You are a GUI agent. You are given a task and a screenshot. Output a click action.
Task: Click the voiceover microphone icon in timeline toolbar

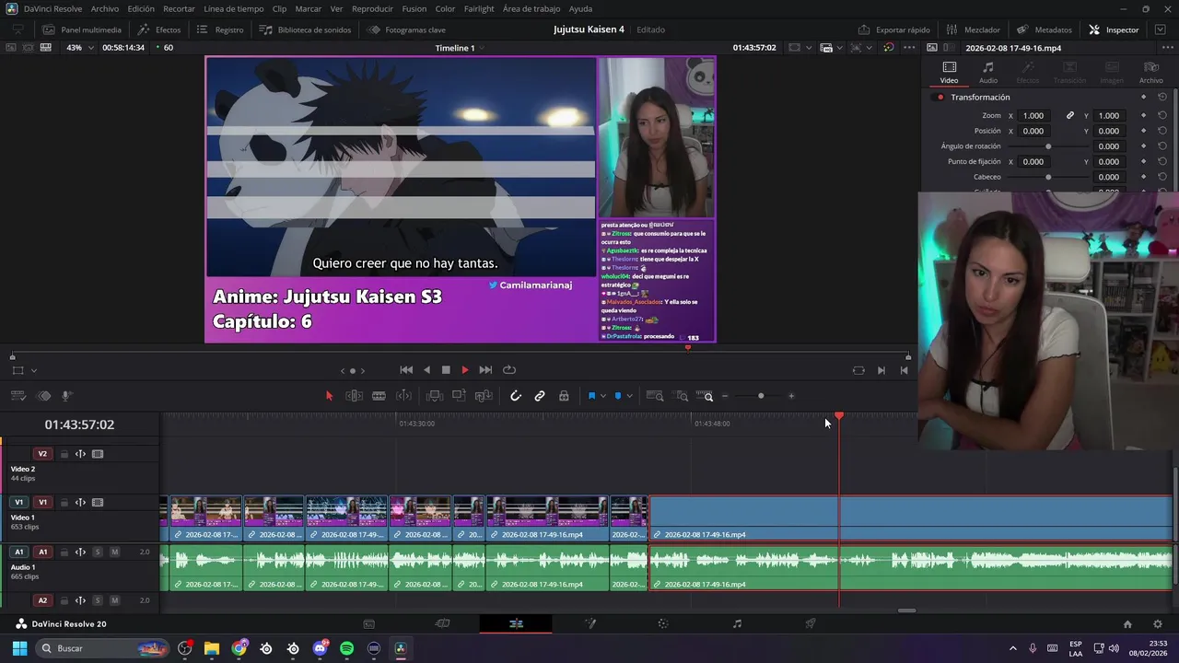pos(66,396)
